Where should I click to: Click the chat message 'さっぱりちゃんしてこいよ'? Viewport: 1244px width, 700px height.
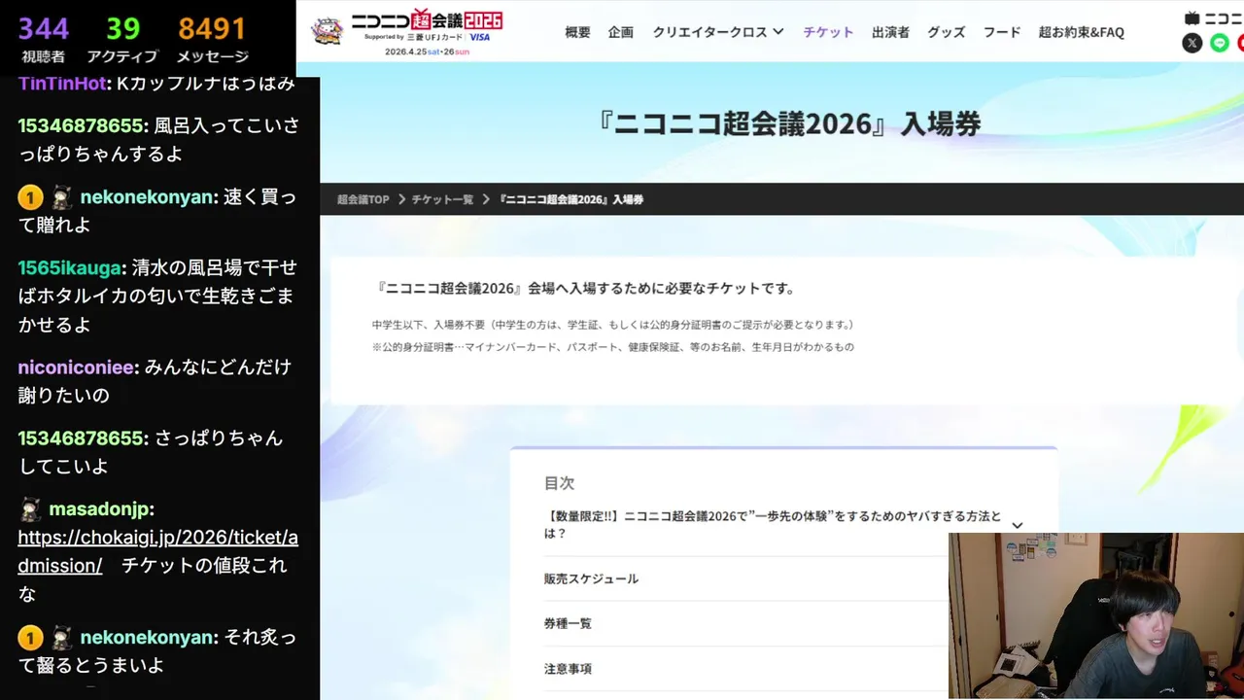151,452
